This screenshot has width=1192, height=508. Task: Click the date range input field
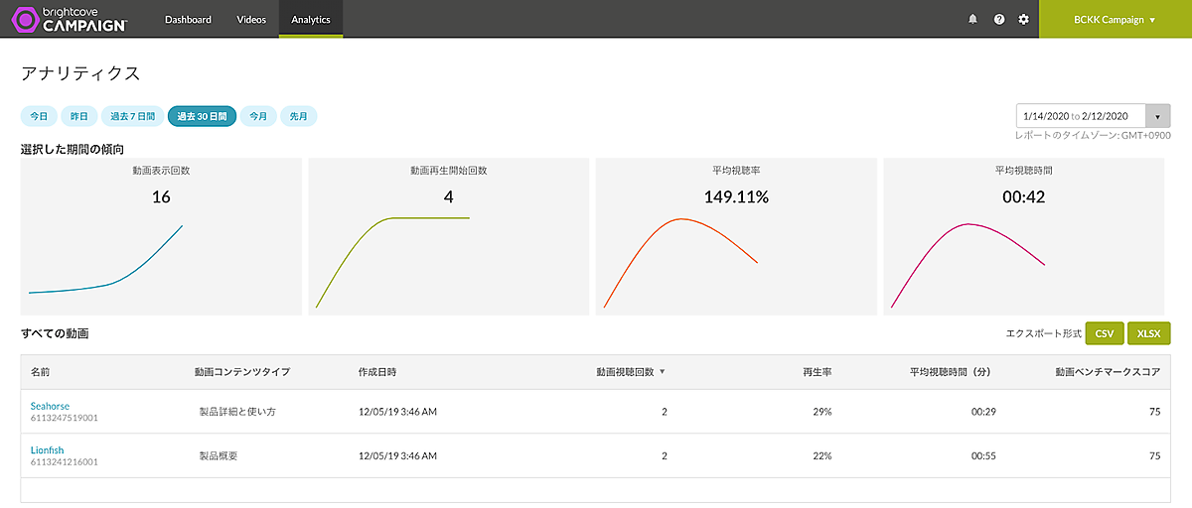1080,116
